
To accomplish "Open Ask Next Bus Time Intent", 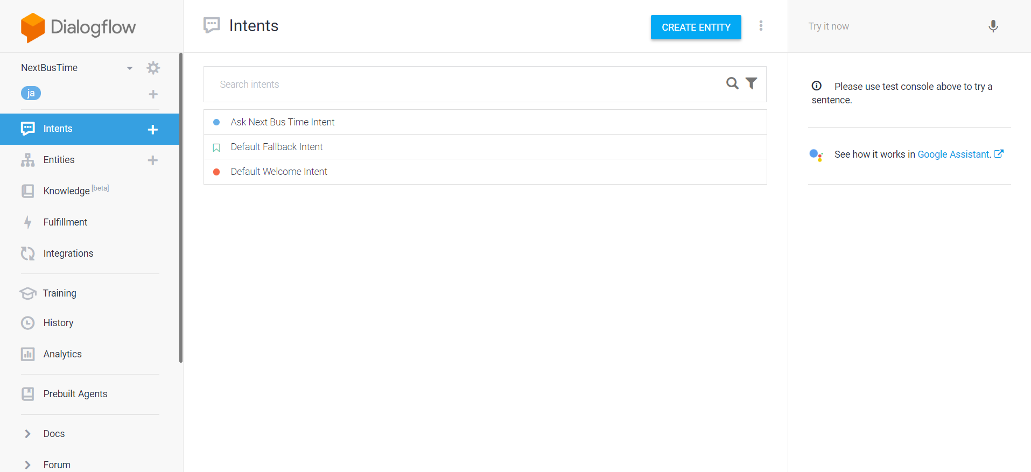I will (485, 122).
